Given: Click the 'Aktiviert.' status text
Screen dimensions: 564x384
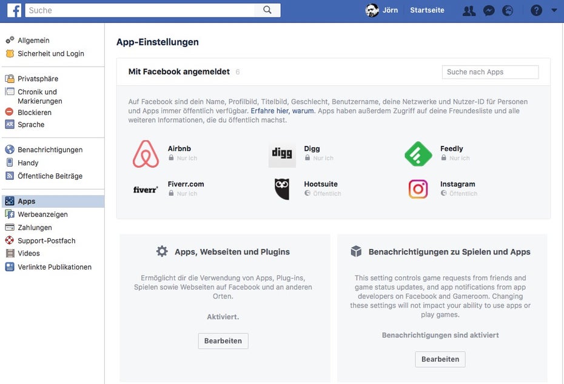Looking at the screenshot, I should click(x=223, y=317).
